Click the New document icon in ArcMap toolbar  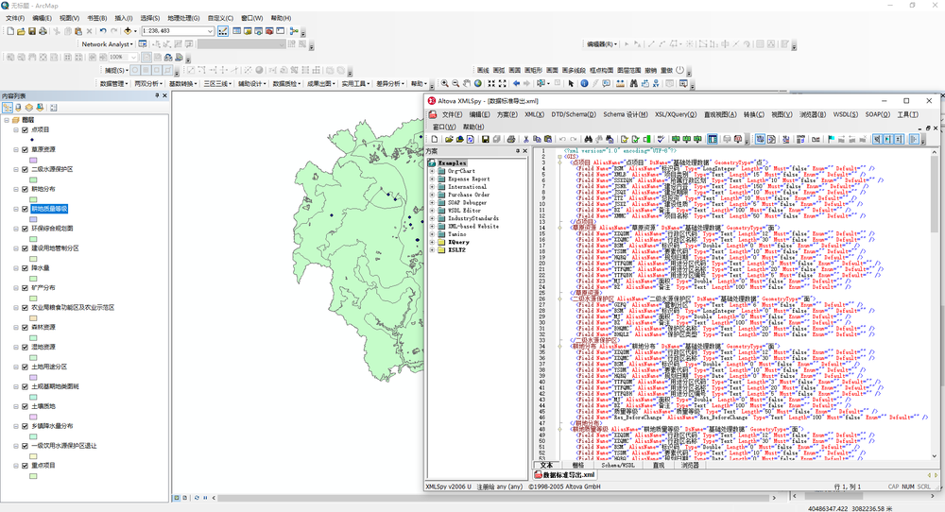(x=10, y=31)
